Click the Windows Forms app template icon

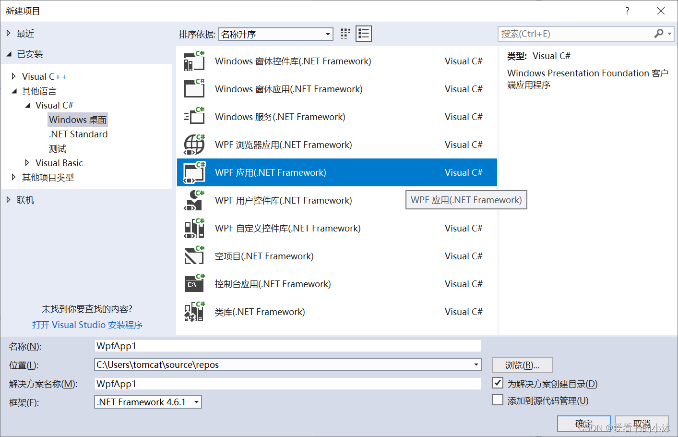pos(194,89)
